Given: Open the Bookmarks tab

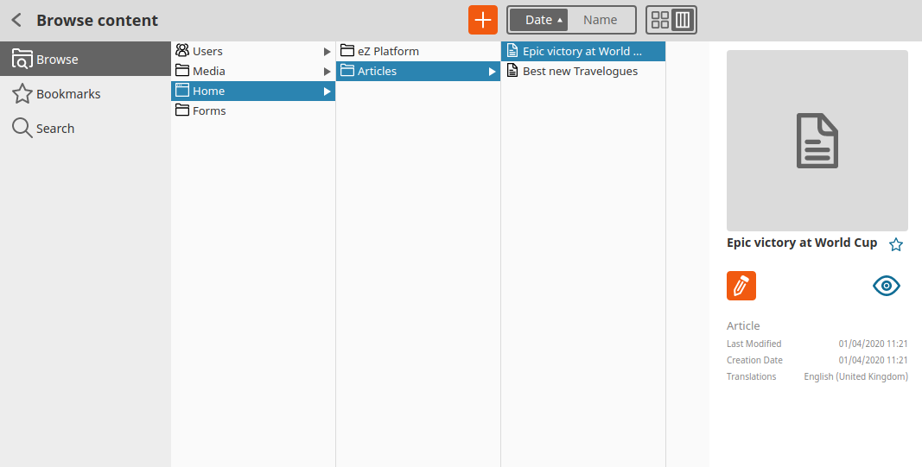Looking at the screenshot, I should (x=86, y=93).
